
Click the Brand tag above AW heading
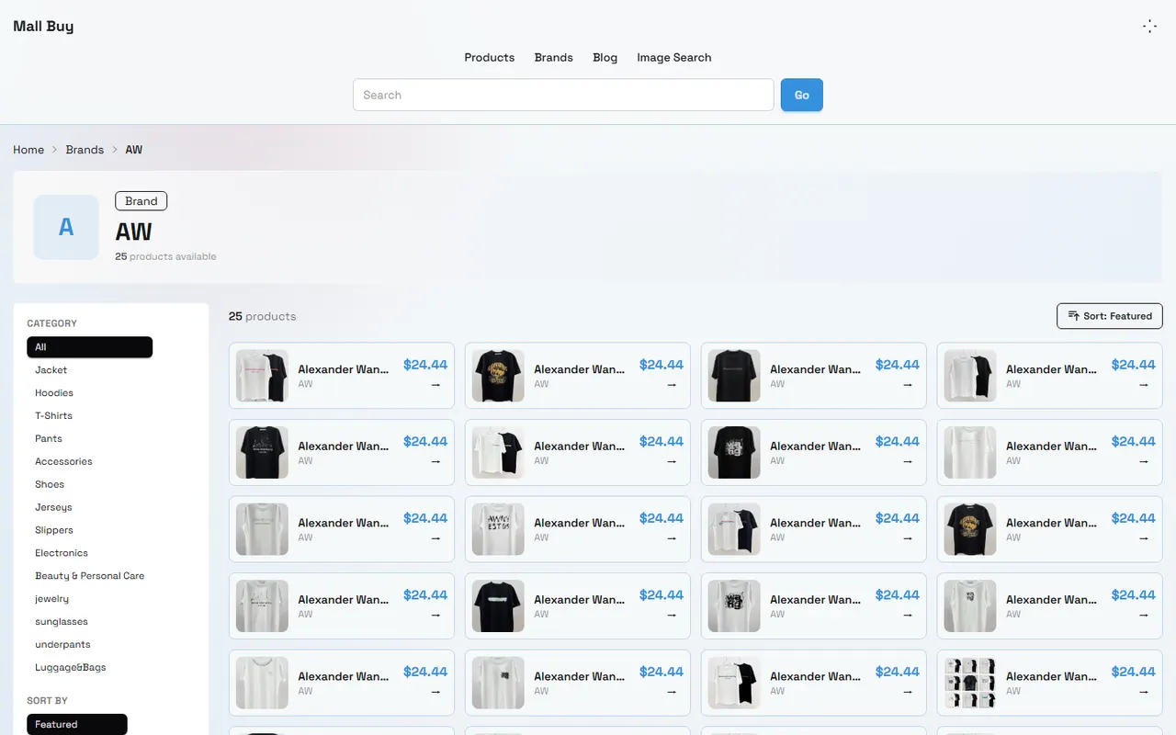tap(141, 201)
